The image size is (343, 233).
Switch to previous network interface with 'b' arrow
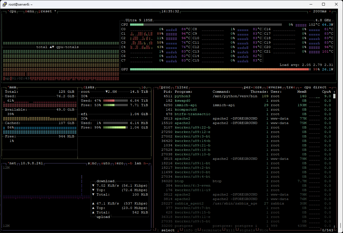[130, 163]
